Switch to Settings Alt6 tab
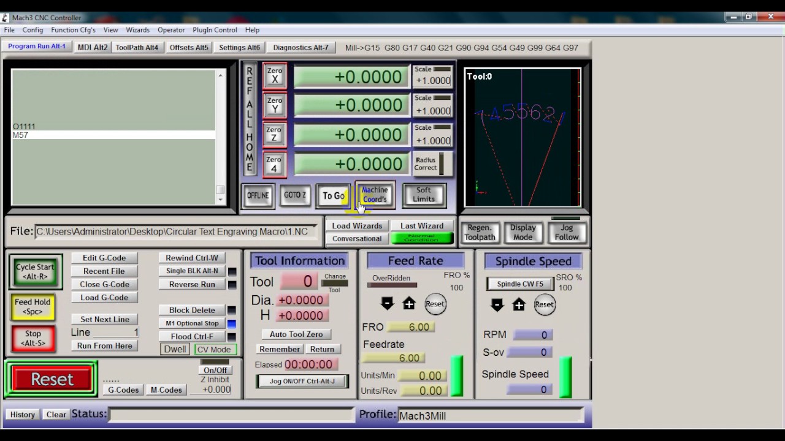 [239, 47]
